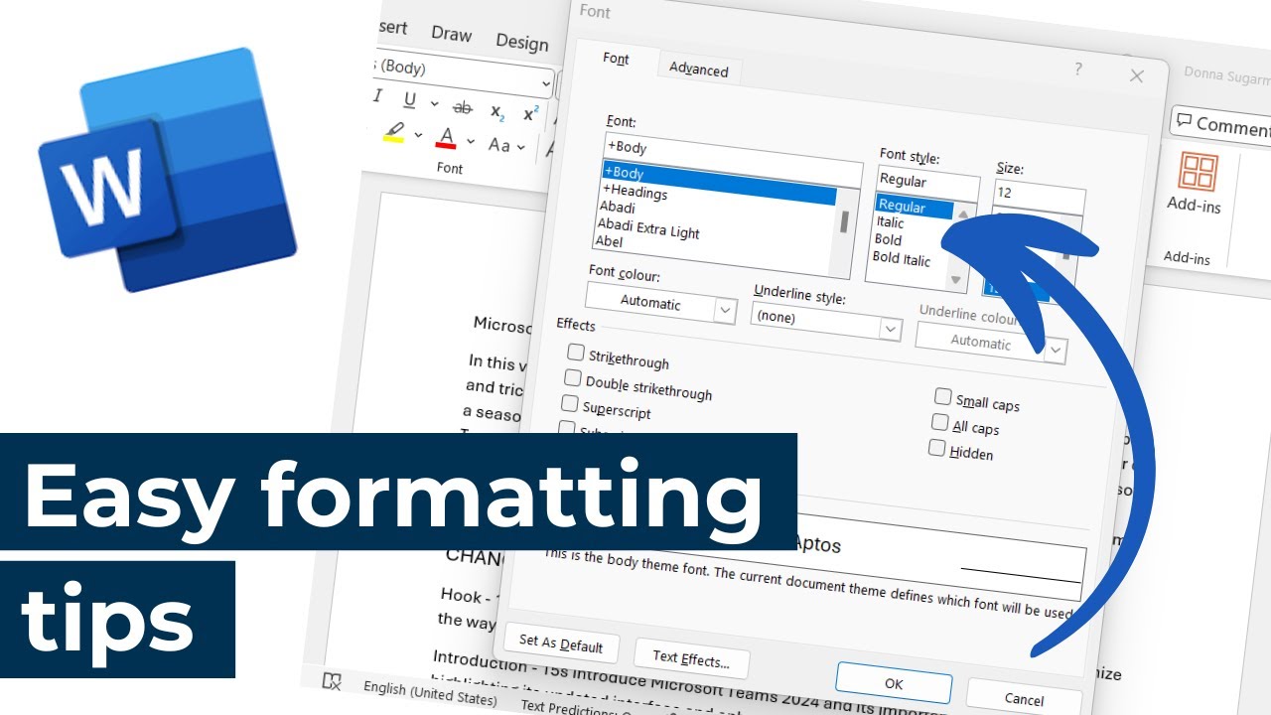Turn on Small caps

942,396
